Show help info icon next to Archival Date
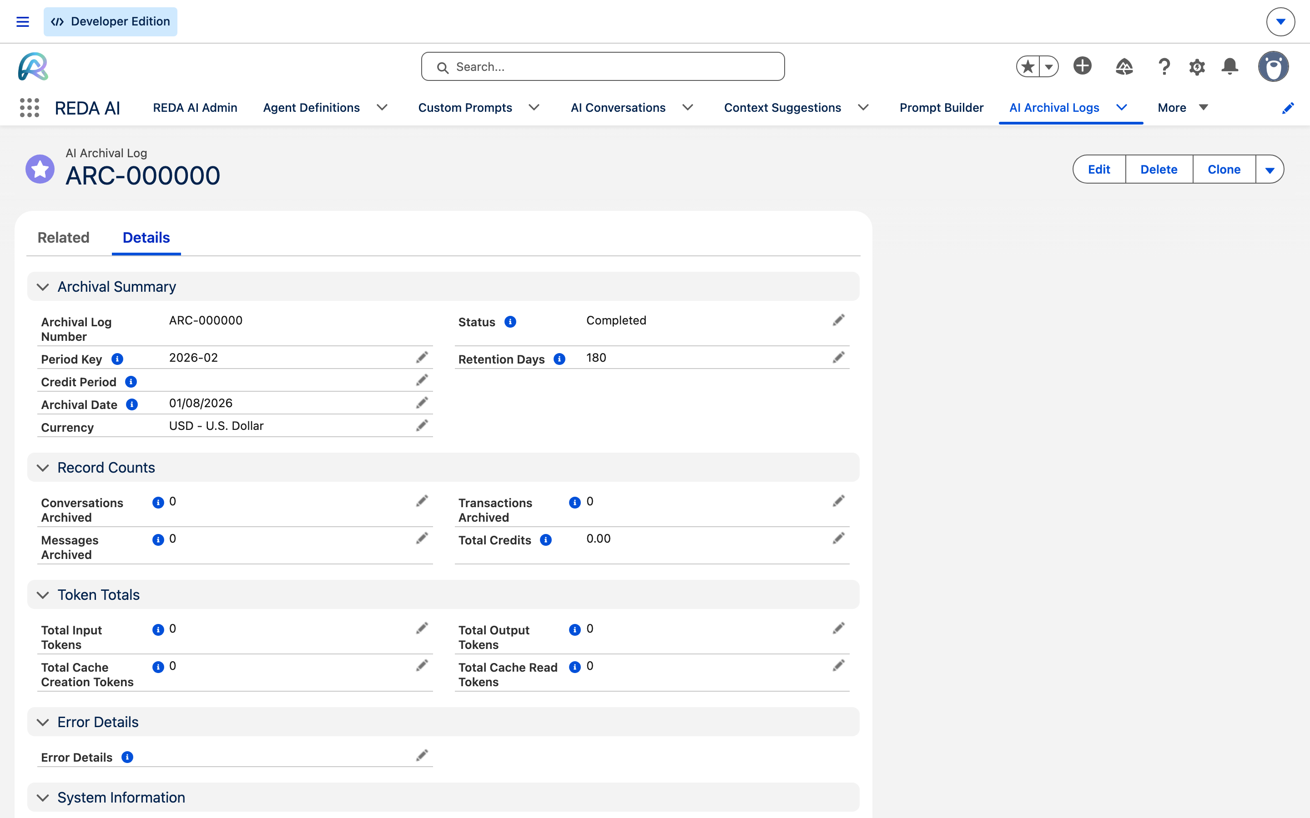 pos(131,404)
